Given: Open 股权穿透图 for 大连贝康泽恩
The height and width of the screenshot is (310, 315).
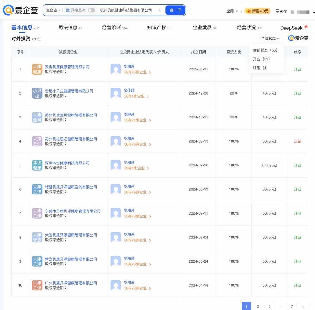Looking at the screenshot, I should click(56, 240).
